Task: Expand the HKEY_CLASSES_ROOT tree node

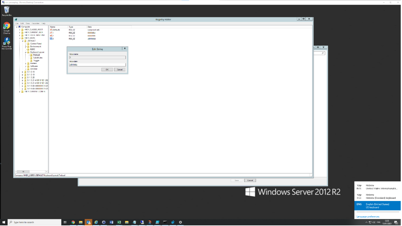Action: click(x=19, y=30)
